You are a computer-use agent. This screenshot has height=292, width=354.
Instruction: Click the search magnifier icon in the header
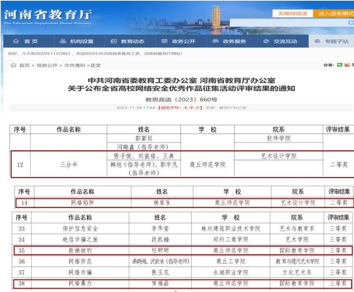[351, 23]
